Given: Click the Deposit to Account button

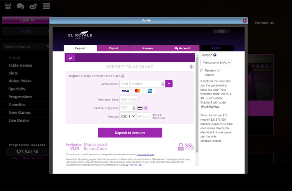Looking at the screenshot, I should click(x=130, y=133).
